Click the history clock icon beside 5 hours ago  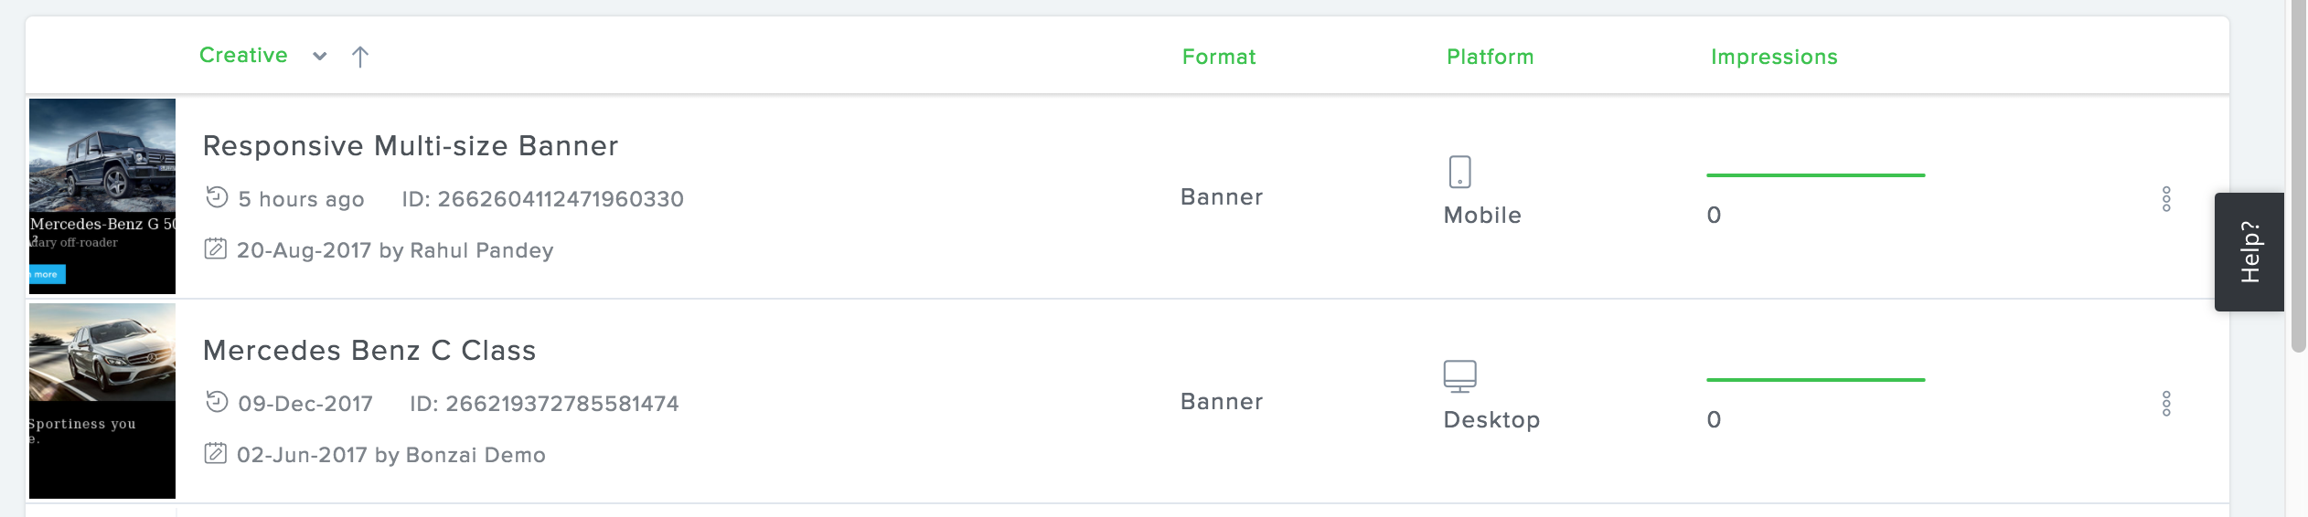(217, 197)
